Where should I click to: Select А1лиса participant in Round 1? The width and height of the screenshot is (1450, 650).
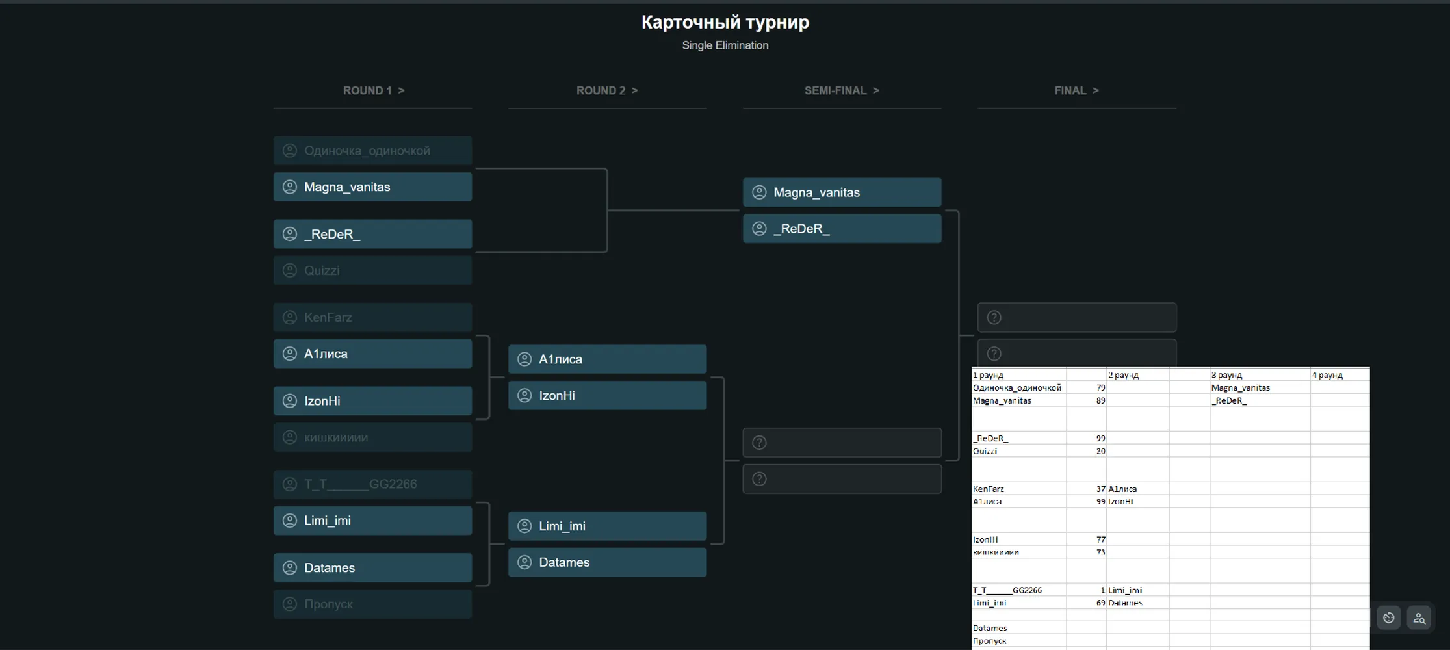point(372,354)
